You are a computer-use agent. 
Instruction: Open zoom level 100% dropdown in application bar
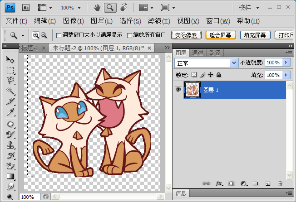[79, 8]
